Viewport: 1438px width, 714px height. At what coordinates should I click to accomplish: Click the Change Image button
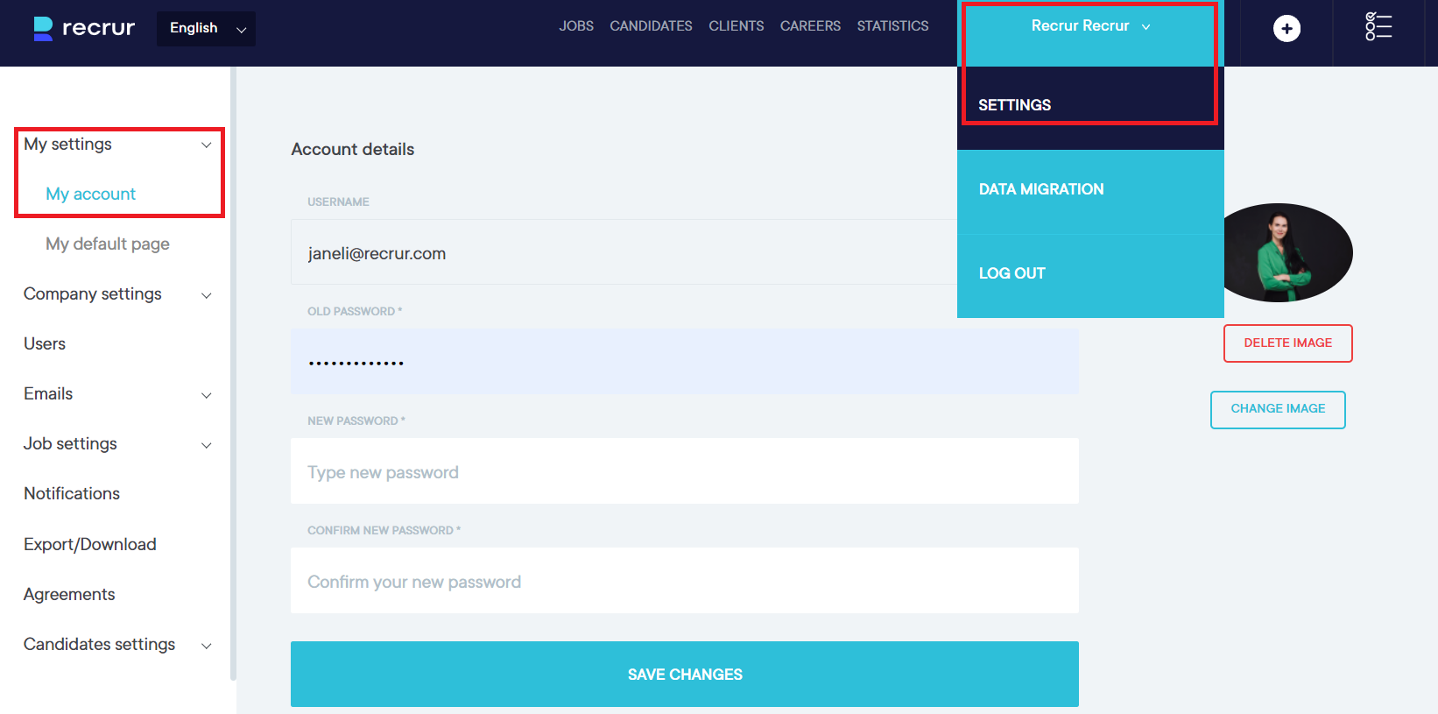[x=1277, y=409]
